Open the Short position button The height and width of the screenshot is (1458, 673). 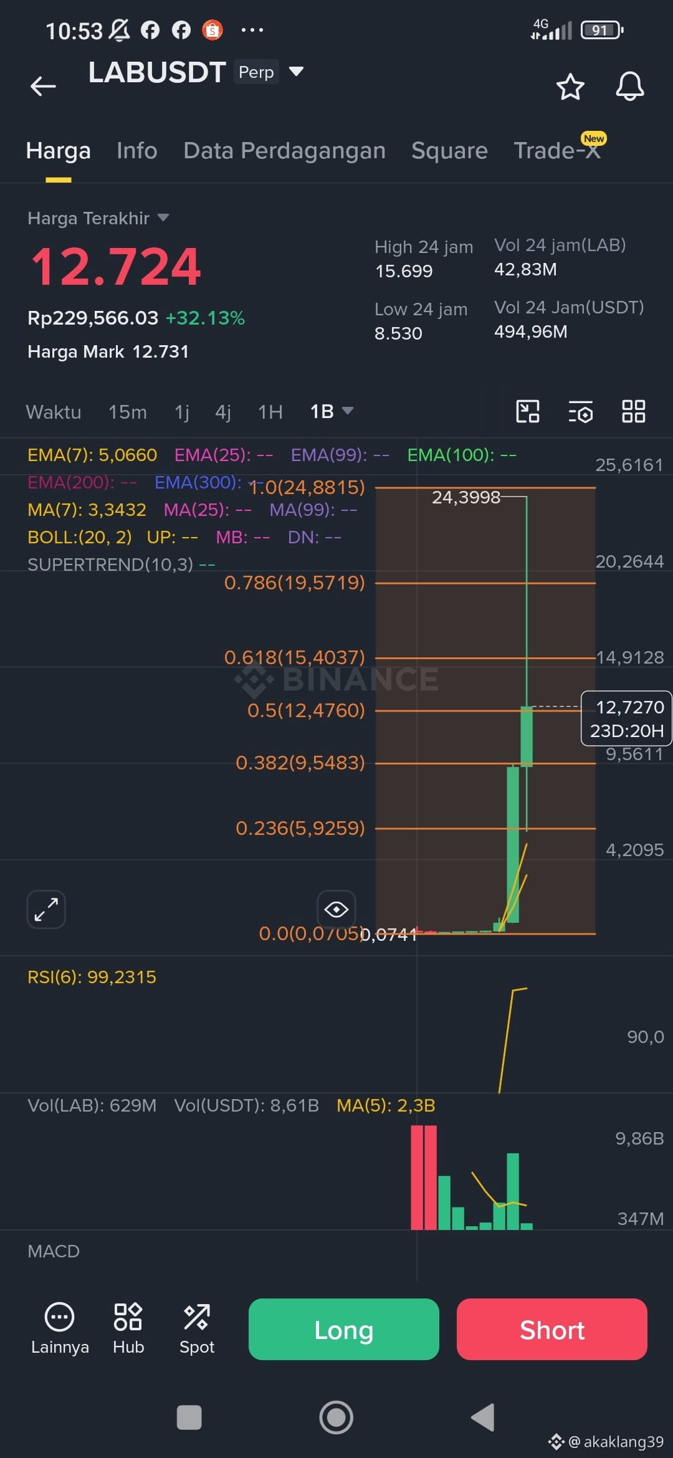pyautogui.click(x=552, y=1329)
